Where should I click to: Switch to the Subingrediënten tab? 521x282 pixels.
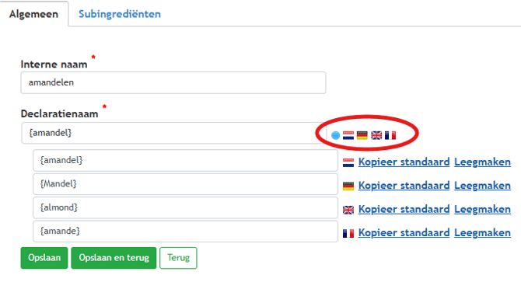click(x=120, y=14)
